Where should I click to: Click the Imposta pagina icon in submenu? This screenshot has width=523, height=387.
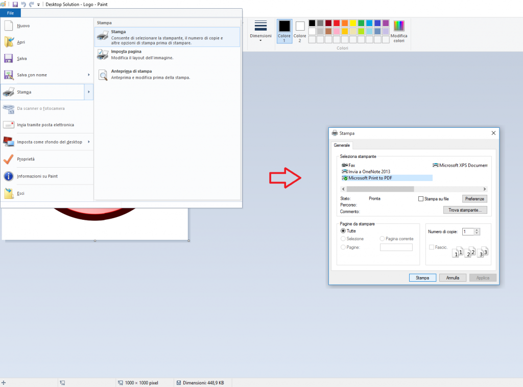point(103,54)
